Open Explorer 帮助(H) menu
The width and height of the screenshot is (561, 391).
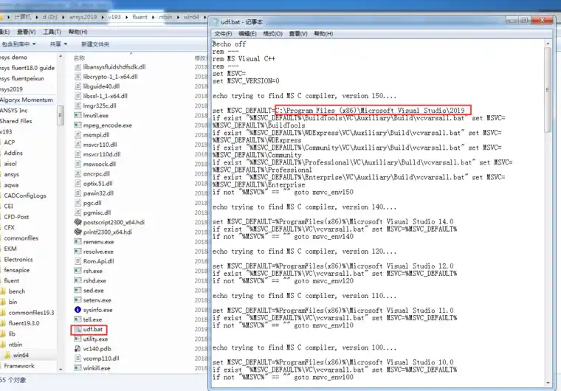click(x=78, y=32)
